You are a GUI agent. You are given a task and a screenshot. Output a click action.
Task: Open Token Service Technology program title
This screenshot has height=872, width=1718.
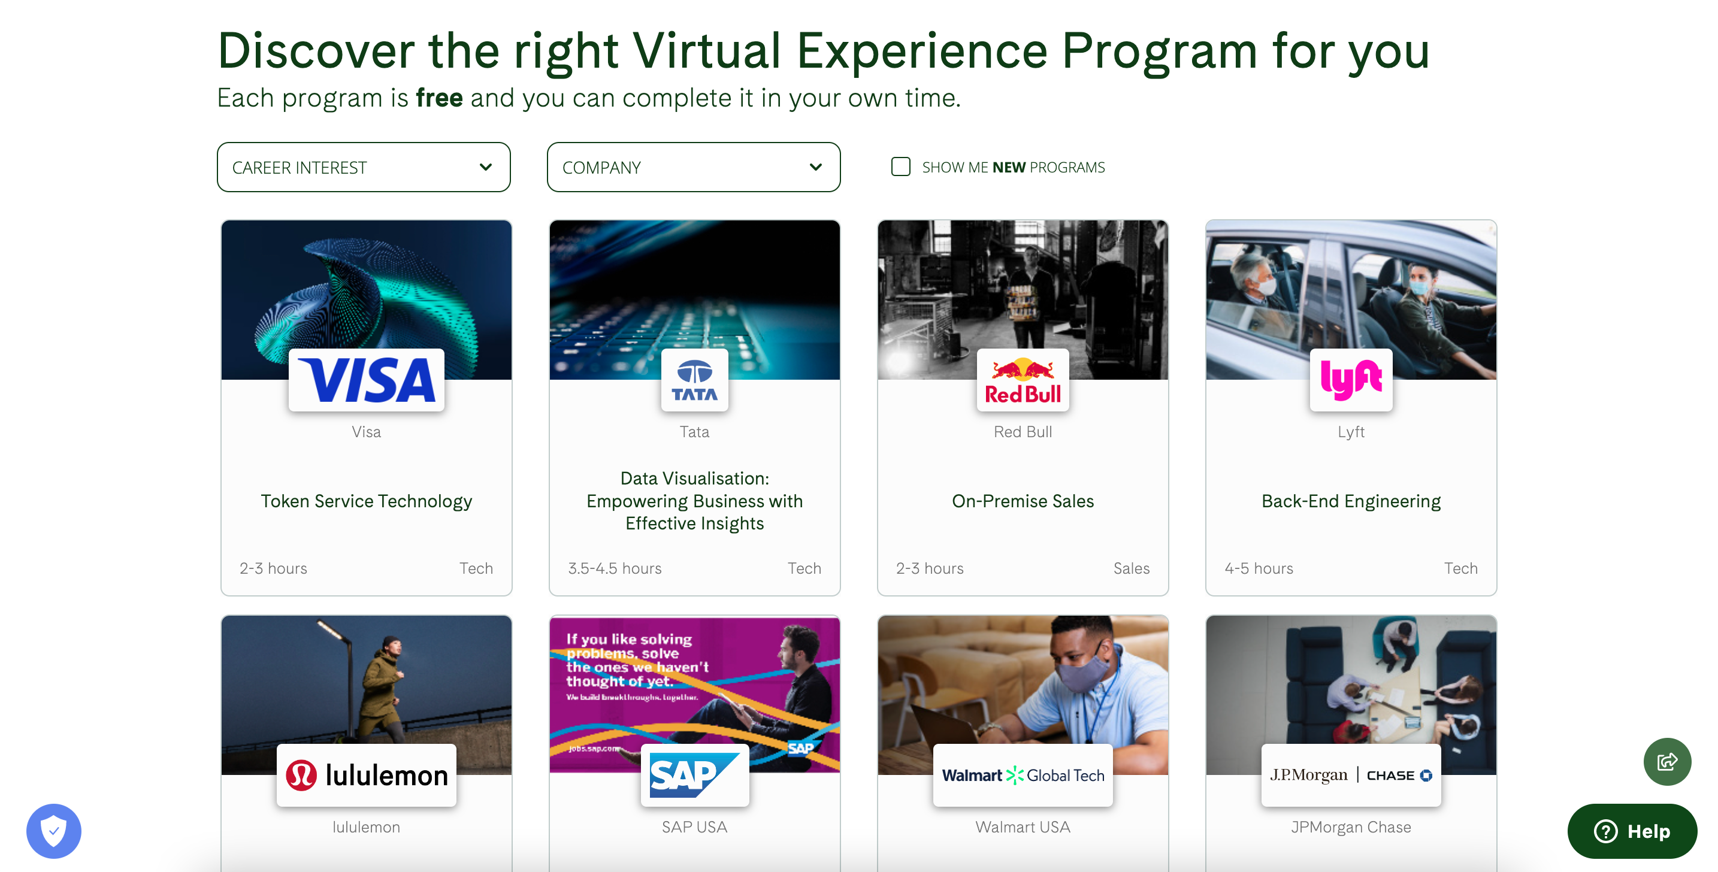[366, 501]
